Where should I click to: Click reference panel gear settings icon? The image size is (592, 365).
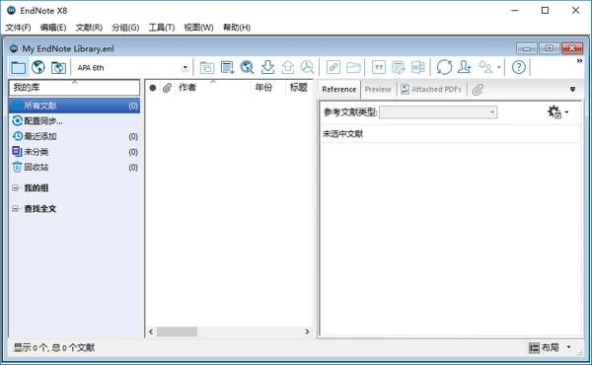pos(555,111)
